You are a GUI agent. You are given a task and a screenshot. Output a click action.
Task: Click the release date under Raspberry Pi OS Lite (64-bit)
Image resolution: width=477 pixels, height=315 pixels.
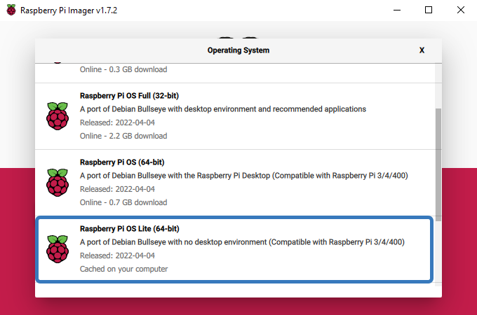tap(117, 255)
